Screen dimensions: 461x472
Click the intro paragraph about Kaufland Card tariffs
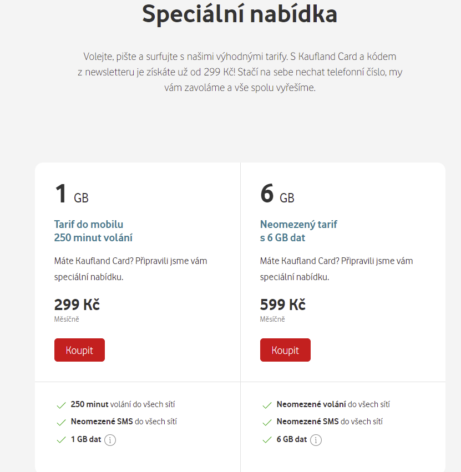pyautogui.click(x=240, y=72)
